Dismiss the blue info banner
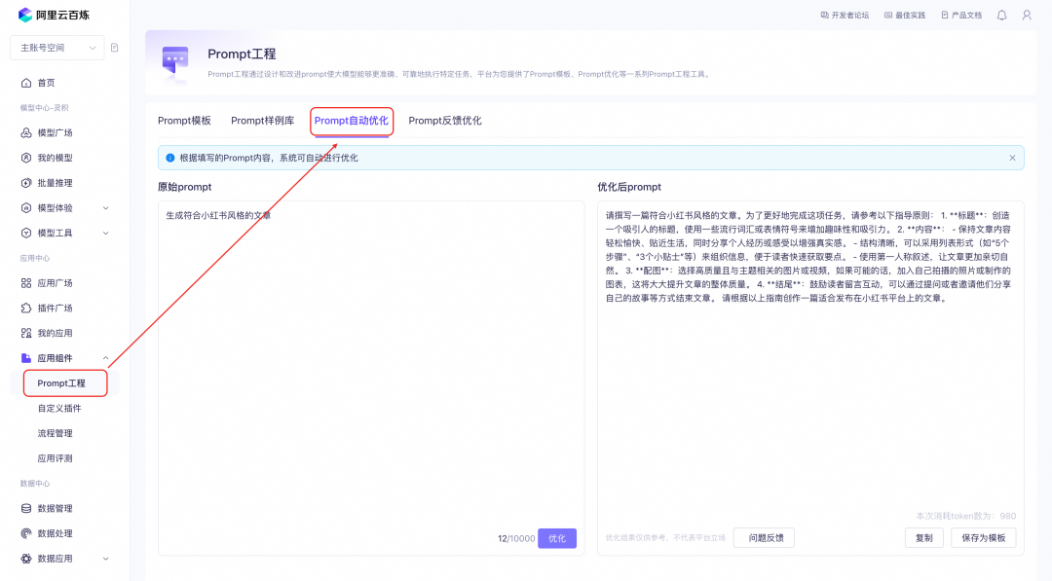The height and width of the screenshot is (581, 1052). point(1012,157)
